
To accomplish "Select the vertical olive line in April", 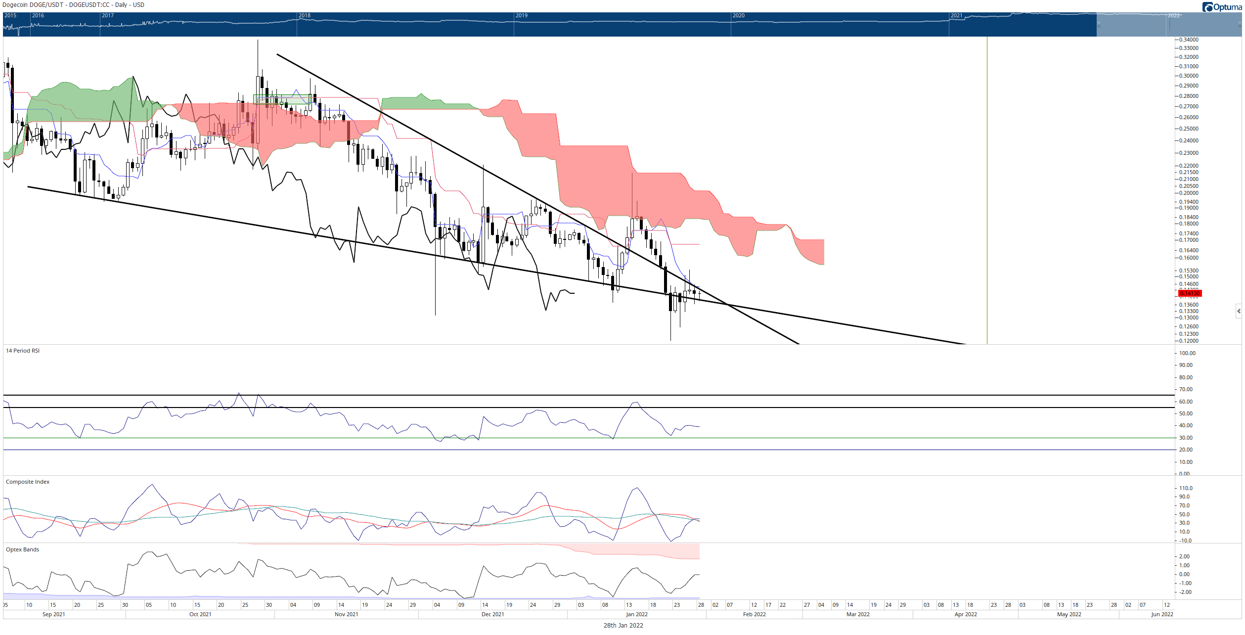I will pyautogui.click(x=987, y=190).
